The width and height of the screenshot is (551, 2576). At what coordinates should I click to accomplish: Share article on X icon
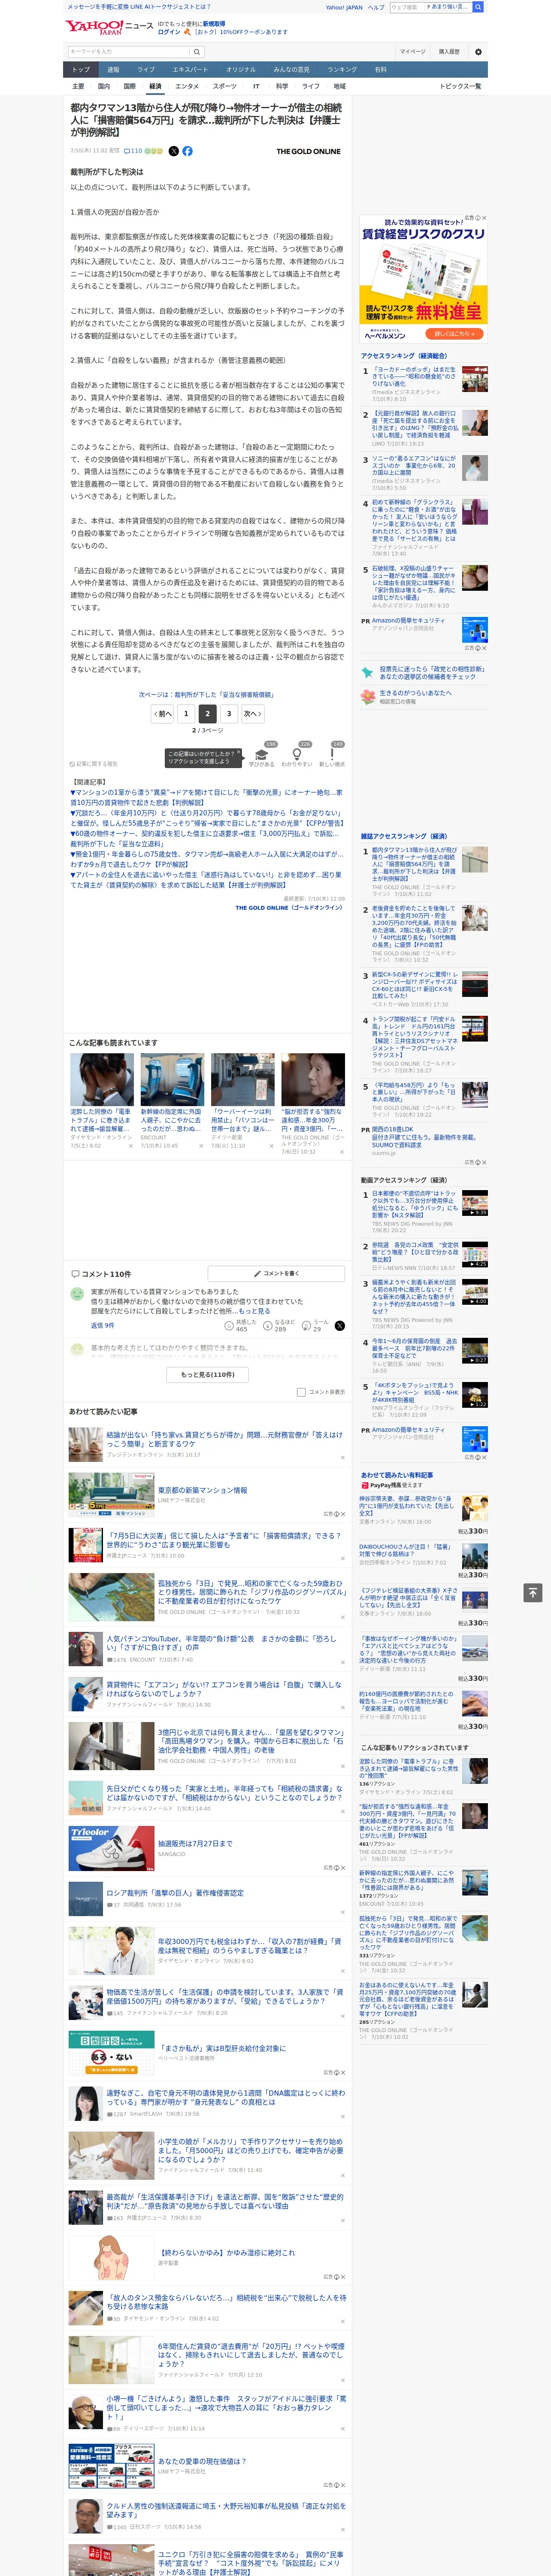tap(173, 151)
